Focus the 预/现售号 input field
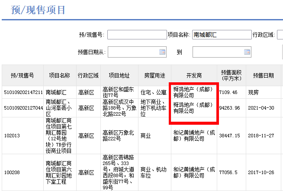 coord(137,35)
